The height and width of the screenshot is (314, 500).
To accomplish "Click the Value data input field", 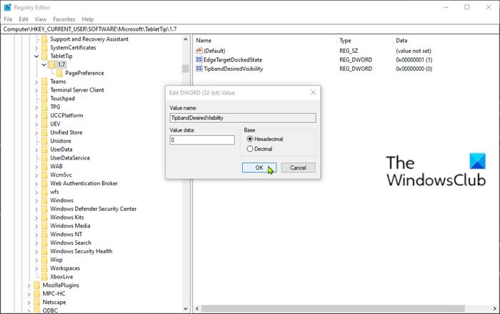I will pyautogui.click(x=202, y=140).
